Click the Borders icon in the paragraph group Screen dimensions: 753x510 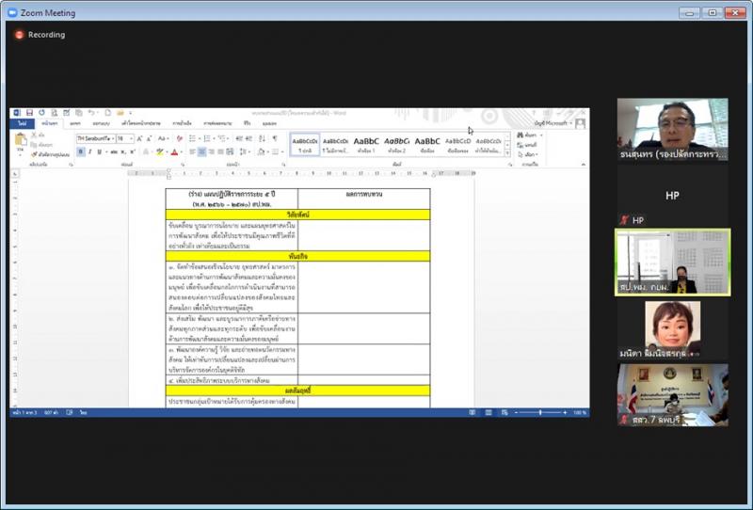[275, 151]
